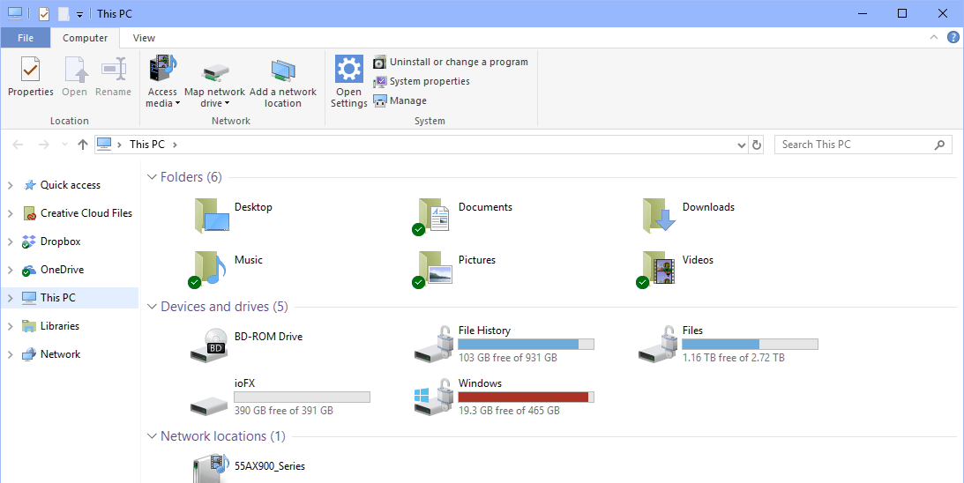
Task: Select Network in navigation pane
Action: tap(60, 354)
